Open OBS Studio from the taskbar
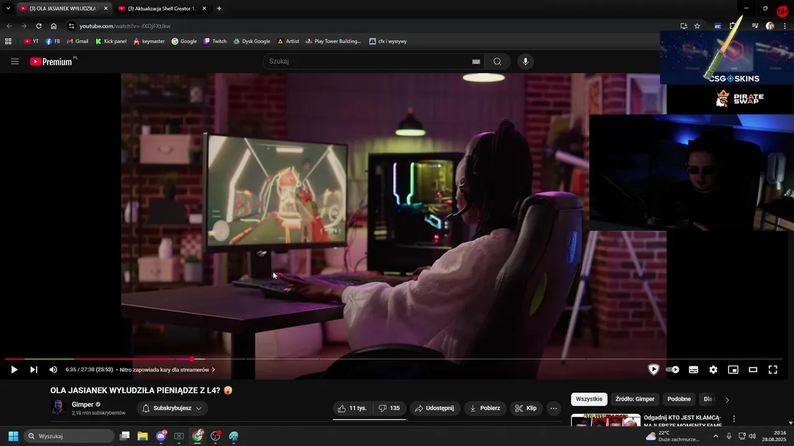Screen dimensions: 794x446 (215, 436)
